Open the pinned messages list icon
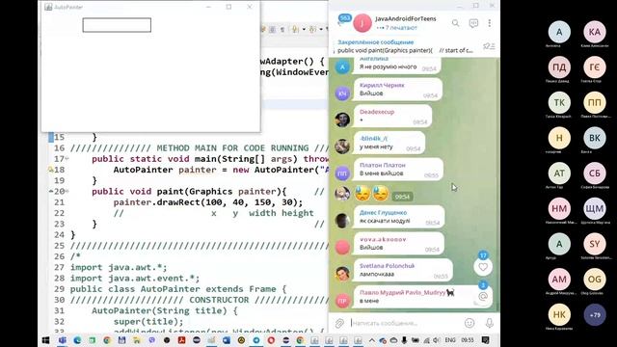617x347 pixels. (x=489, y=46)
